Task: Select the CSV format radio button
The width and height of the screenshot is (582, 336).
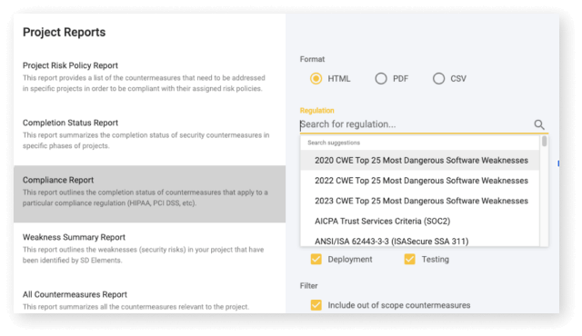Action: pyautogui.click(x=438, y=78)
